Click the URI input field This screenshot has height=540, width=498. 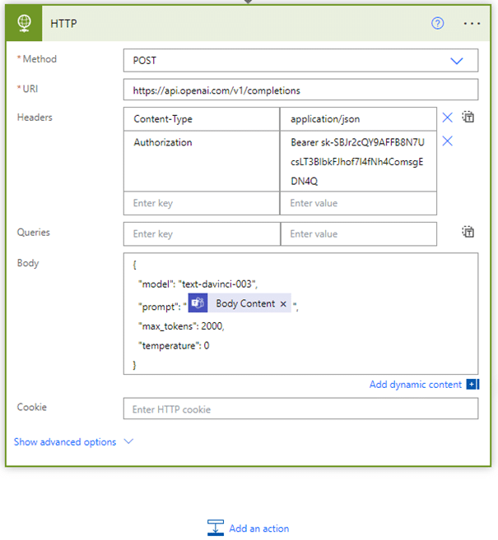[300, 90]
